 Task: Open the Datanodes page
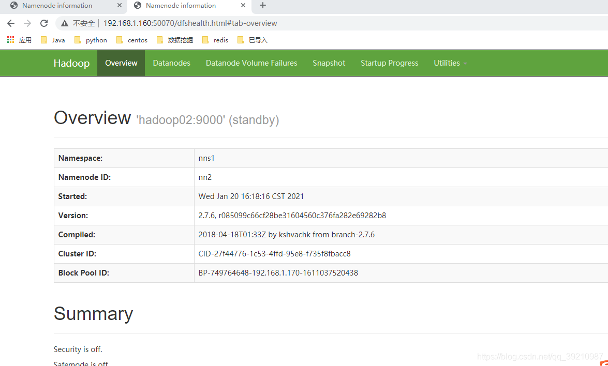point(171,63)
